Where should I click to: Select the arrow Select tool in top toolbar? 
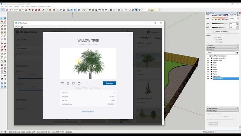pyautogui.click(x=3, y=10)
